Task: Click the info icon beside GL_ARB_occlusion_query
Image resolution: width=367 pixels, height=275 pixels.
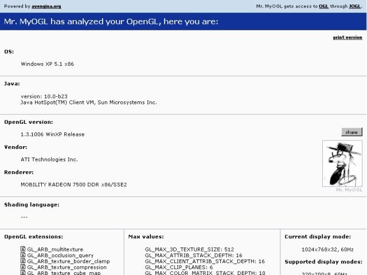Action: tap(23, 255)
